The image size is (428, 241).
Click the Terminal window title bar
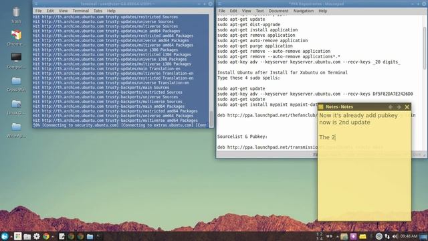pyautogui.click(x=123, y=3)
